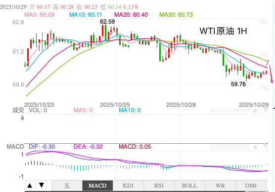Click the MACD: 0.05 value

tap(135, 147)
